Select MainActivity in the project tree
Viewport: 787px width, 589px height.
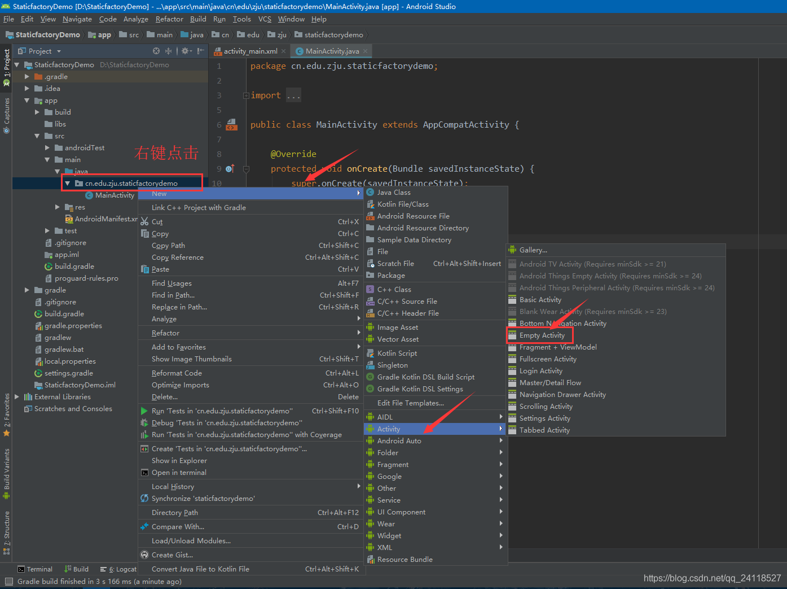click(x=110, y=195)
